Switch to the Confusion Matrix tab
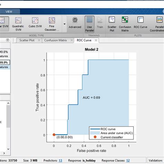This screenshot has height=164, width=164. click(55, 40)
